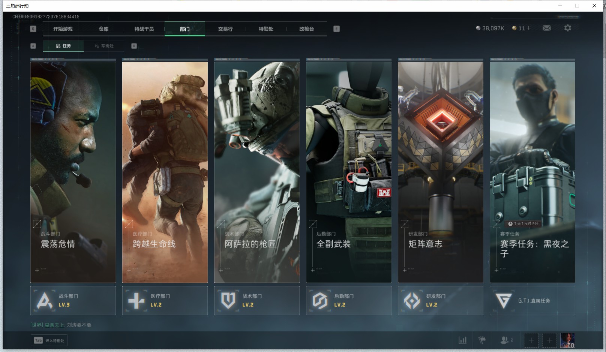Open the bar chart stats icon
Screen dimensions: 606x352
coord(462,340)
